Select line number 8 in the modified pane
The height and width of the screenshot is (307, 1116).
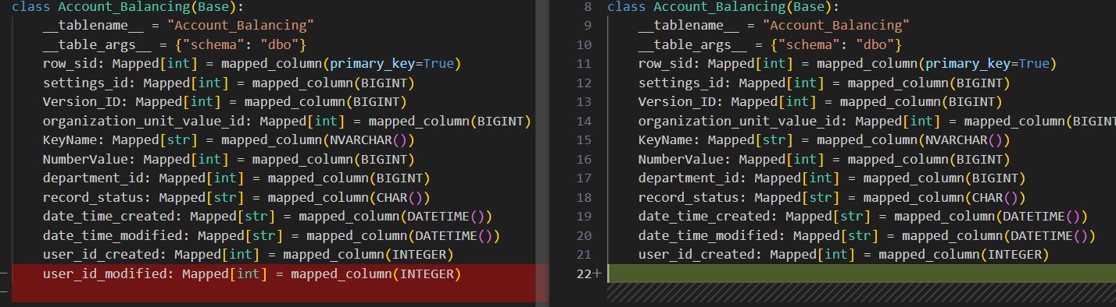click(588, 7)
